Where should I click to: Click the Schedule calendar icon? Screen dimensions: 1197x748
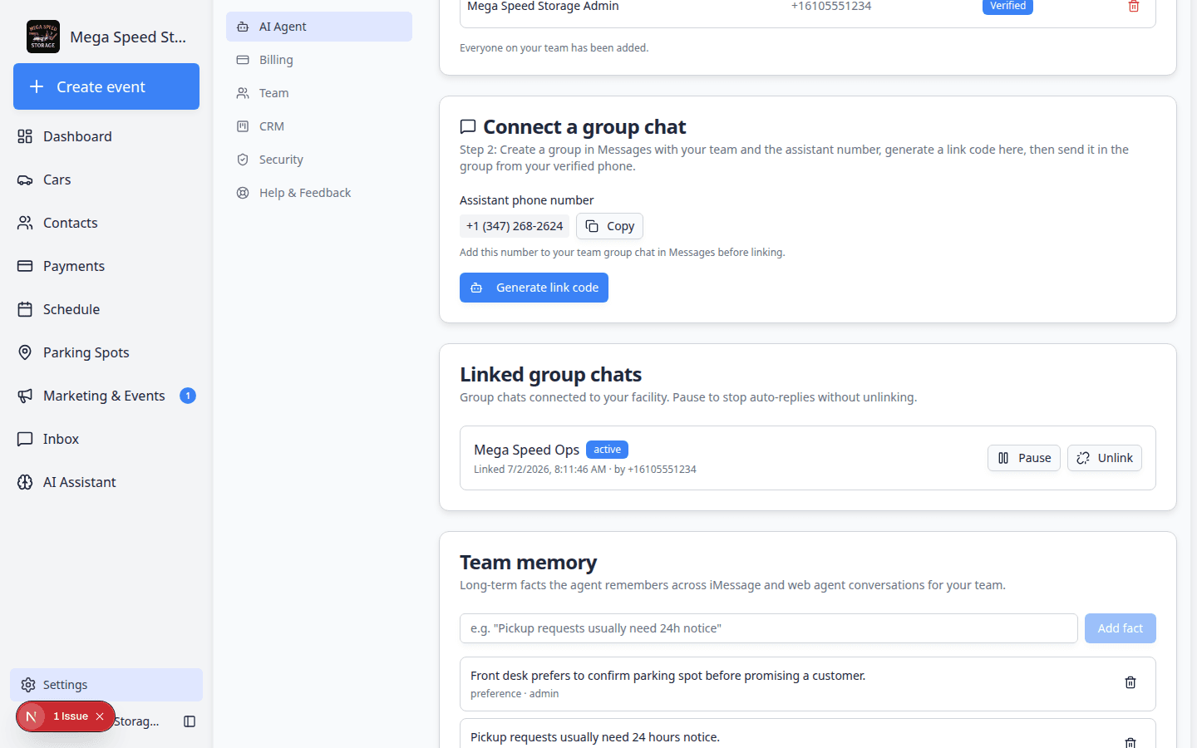click(x=25, y=309)
